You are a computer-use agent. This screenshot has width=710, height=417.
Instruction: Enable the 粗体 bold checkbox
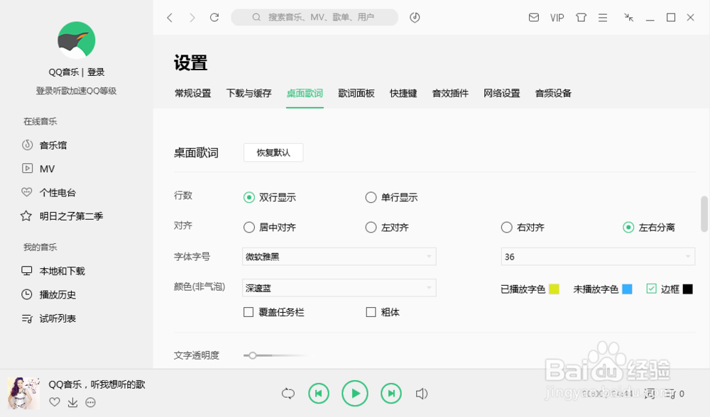coord(371,311)
